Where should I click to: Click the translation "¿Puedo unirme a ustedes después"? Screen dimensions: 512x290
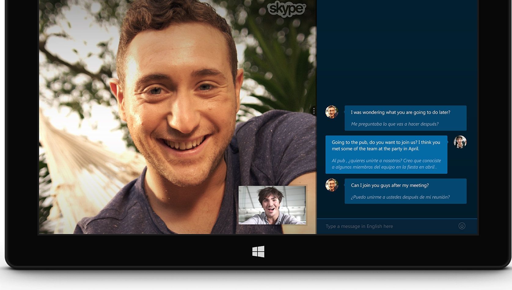click(x=400, y=197)
